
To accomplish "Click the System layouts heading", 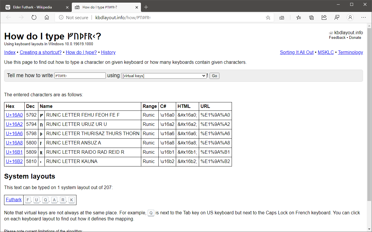I will click(30, 176).
